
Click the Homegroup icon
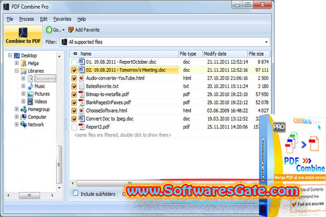pyautogui.click(x=24, y=109)
